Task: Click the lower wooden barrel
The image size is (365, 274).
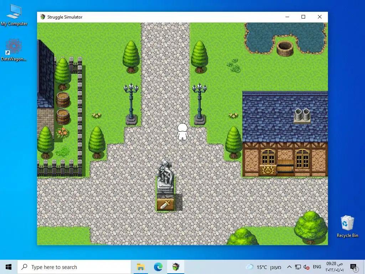Action: point(63,117)
